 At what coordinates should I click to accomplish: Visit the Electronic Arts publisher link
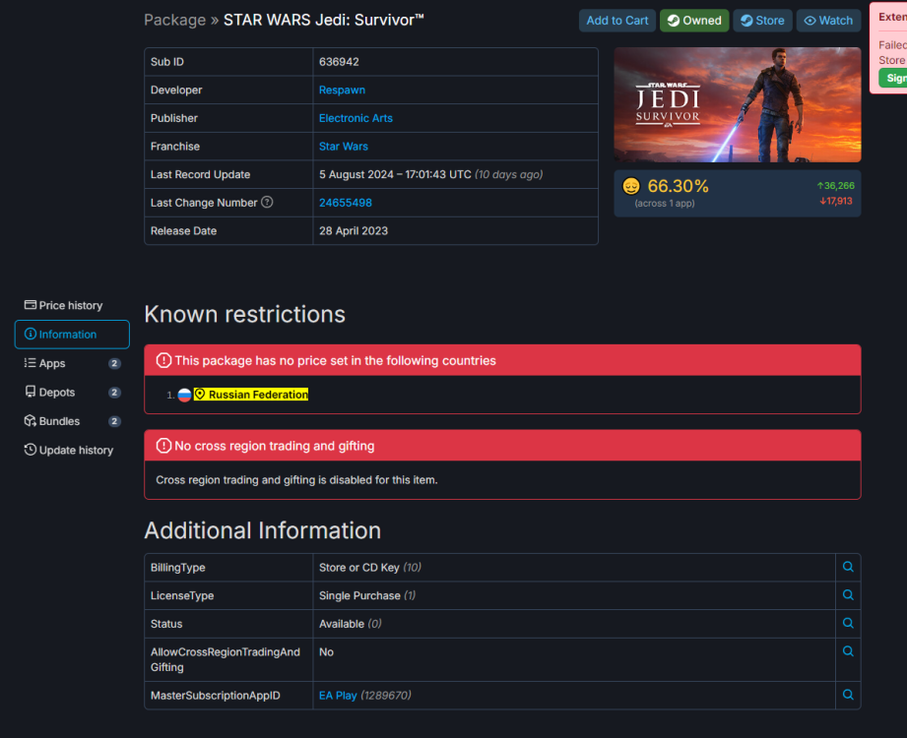[x=356, y=118]
